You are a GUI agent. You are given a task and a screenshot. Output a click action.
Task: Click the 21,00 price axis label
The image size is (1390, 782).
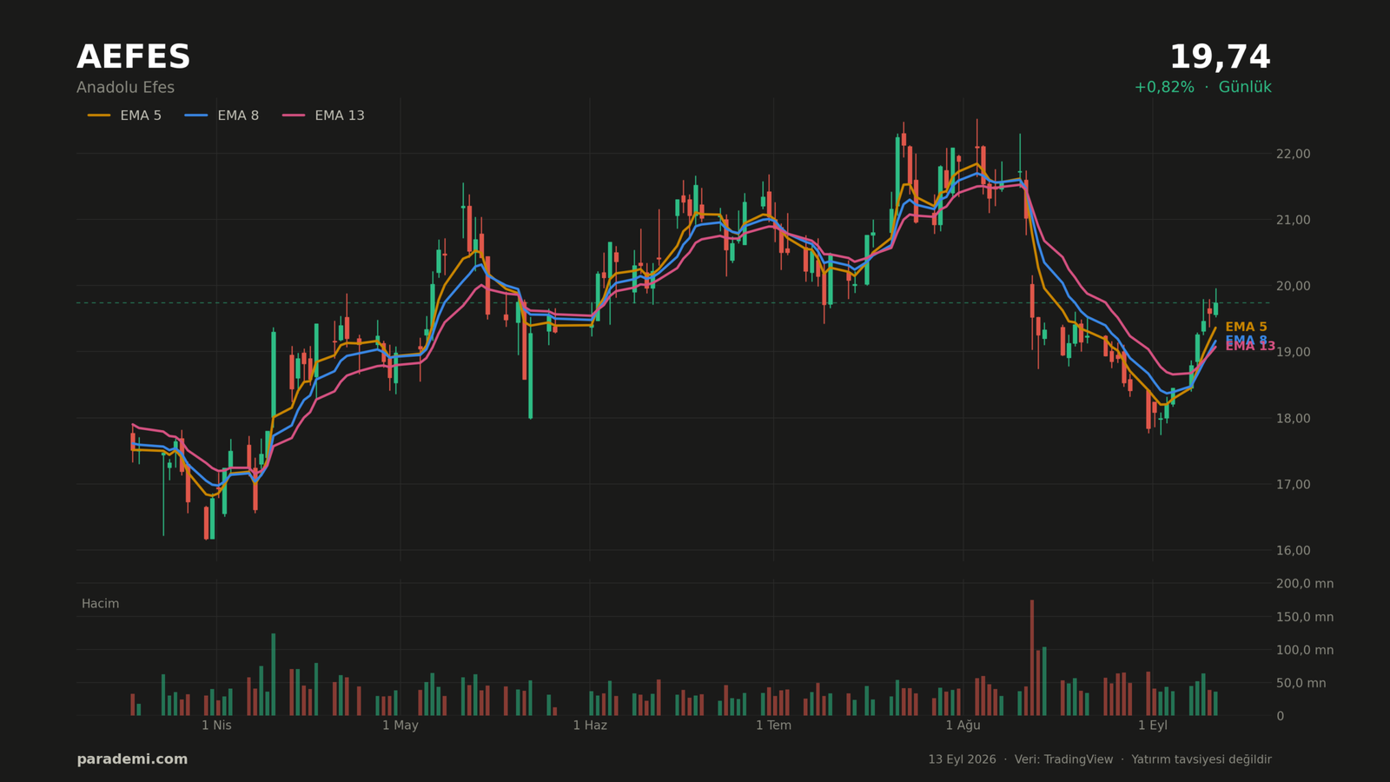tap(1293, 220)
